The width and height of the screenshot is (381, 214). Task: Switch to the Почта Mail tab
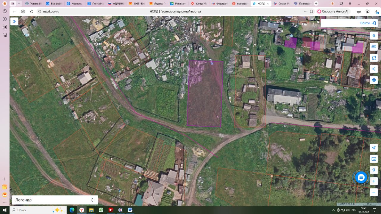[x=95, y=4]
